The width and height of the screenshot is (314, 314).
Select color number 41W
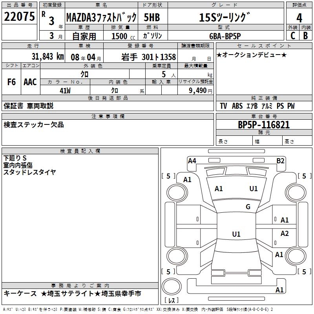[x=65, y=91]
